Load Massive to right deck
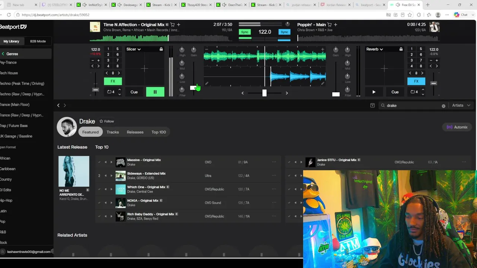This screenshot has width=477, height=268. [111, 162]
